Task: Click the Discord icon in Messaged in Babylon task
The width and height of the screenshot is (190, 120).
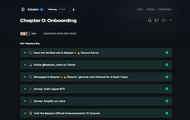Action: coord(31,77)
